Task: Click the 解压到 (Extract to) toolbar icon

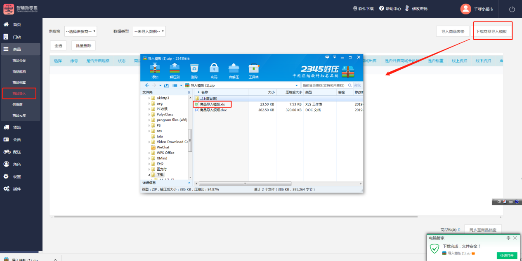Action: [x=175, y=68]
